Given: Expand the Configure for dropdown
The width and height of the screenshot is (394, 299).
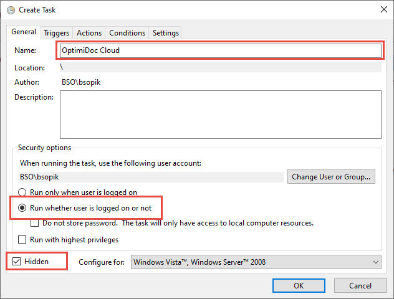Looking at the screenshot, I should pos(256,262).
